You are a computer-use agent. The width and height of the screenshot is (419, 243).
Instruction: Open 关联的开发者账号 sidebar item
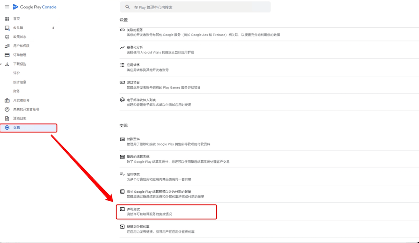pyautogui.click(x=26, y=110)
